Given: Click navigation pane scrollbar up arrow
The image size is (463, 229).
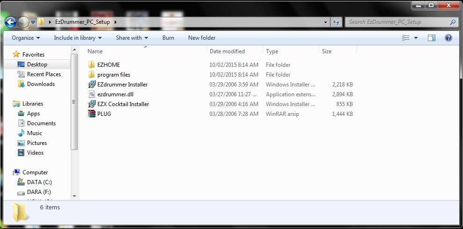Looking at the screenshot, I should 74,50.
